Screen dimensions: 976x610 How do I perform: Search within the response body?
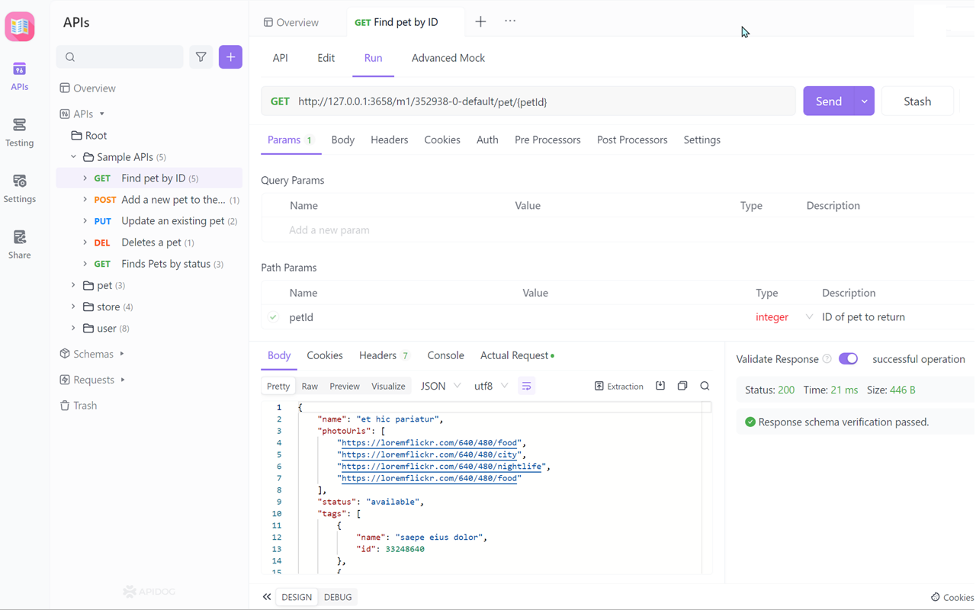coord(705,386)
